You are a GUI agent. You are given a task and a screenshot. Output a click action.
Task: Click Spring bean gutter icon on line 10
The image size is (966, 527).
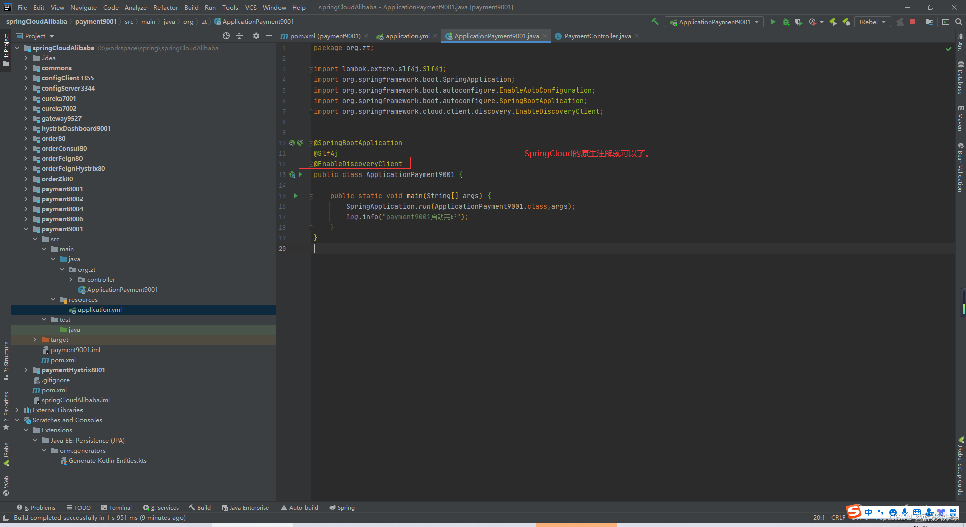(292, 143)
